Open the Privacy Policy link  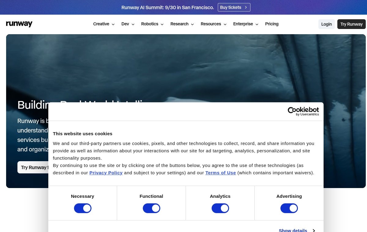[106, 173]
